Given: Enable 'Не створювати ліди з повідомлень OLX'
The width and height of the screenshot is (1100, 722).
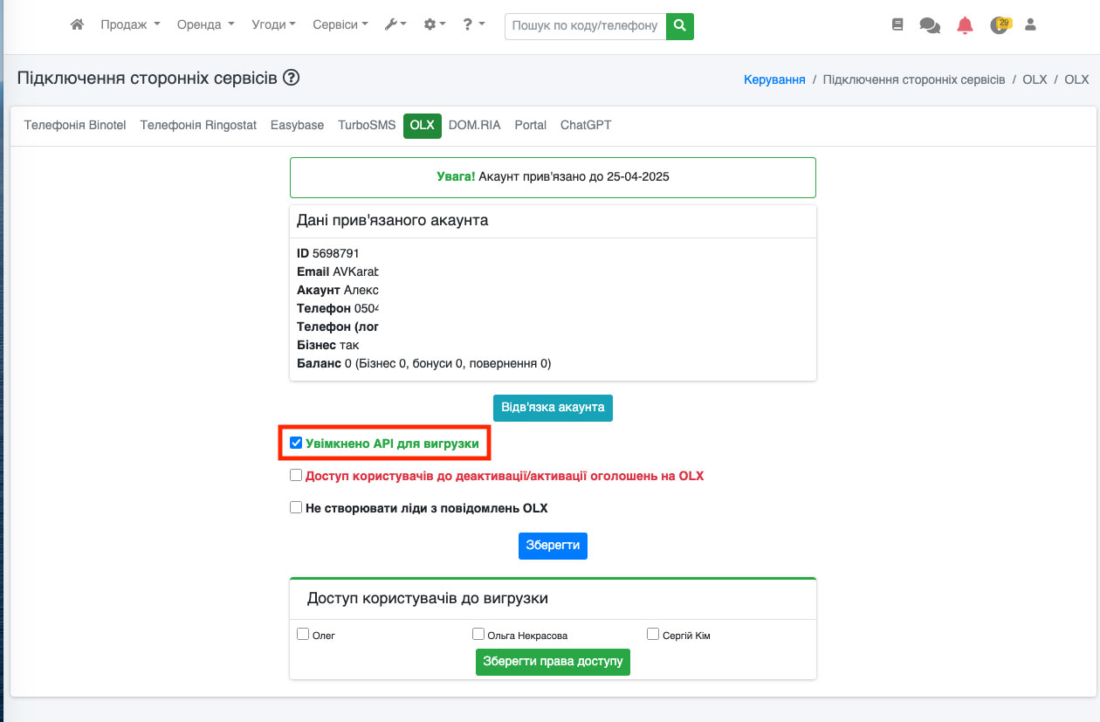Looking at the screenshot, I should (296, 507).
